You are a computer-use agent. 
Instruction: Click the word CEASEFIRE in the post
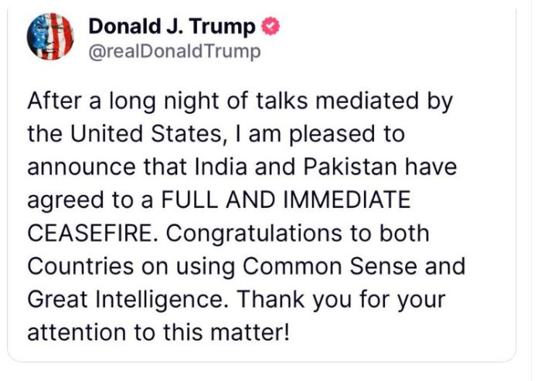(90, 233)
